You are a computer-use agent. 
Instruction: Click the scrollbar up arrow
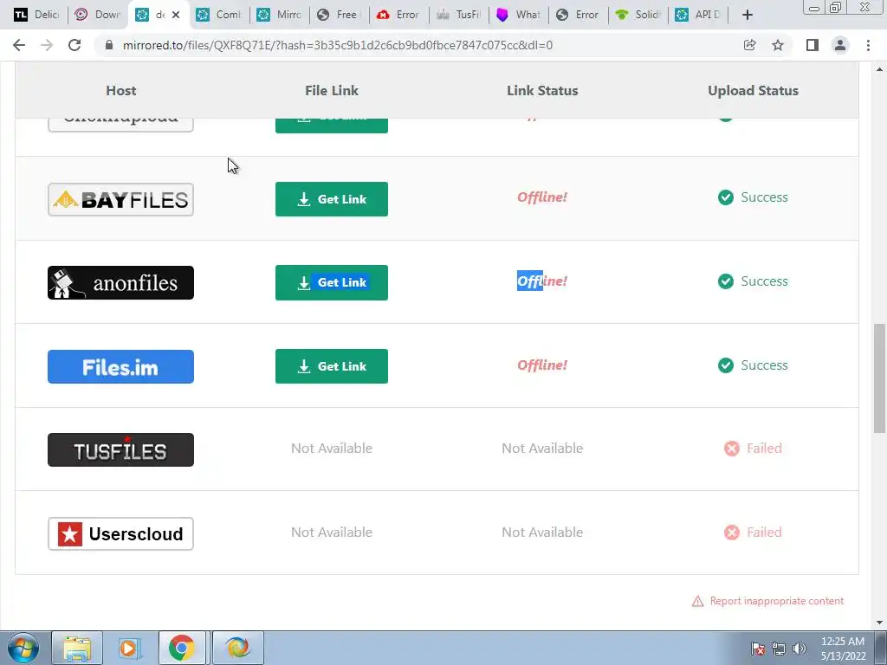[879, 69]
